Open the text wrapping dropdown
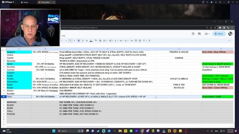The image size is (239, 134). point(121,41)
